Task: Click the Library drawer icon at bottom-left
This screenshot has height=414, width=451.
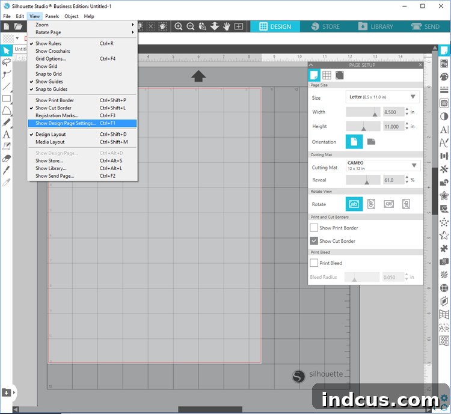Action: [x=7, y=392]
